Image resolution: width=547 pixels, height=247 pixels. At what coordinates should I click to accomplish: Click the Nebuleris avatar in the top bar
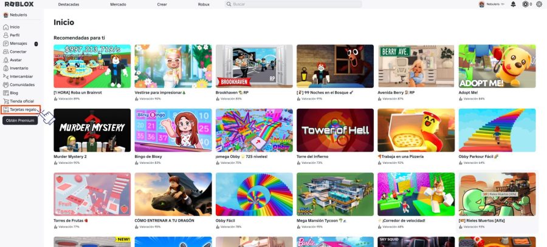[482, 4]
